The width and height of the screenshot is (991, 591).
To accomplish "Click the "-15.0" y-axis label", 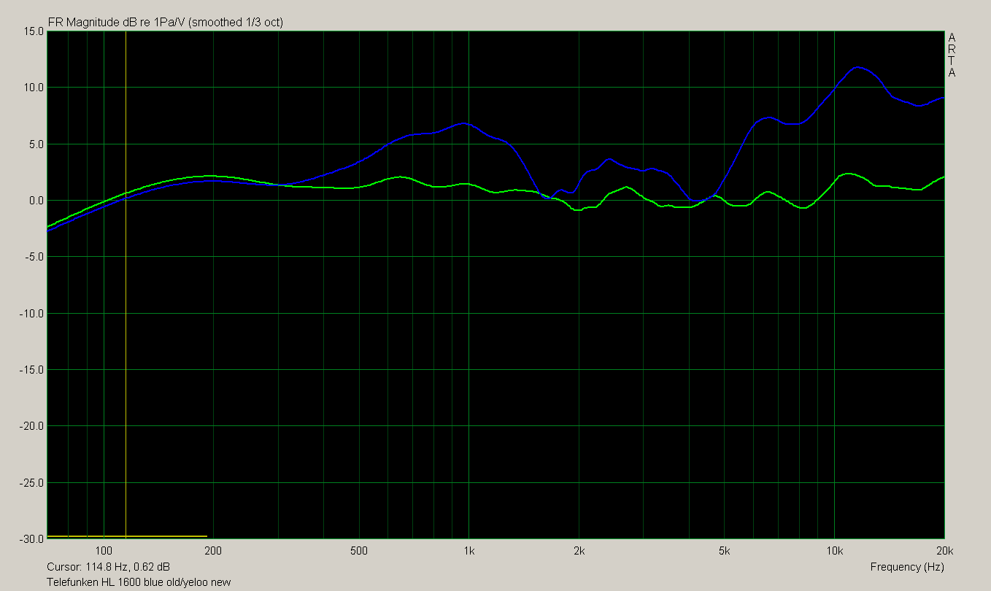I will coord(32,370).
